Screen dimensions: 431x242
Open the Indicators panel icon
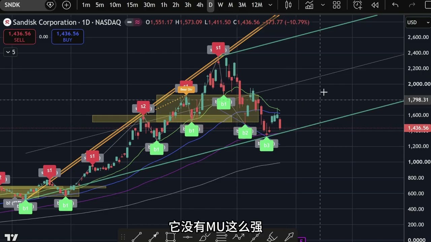tap(309, 5)
